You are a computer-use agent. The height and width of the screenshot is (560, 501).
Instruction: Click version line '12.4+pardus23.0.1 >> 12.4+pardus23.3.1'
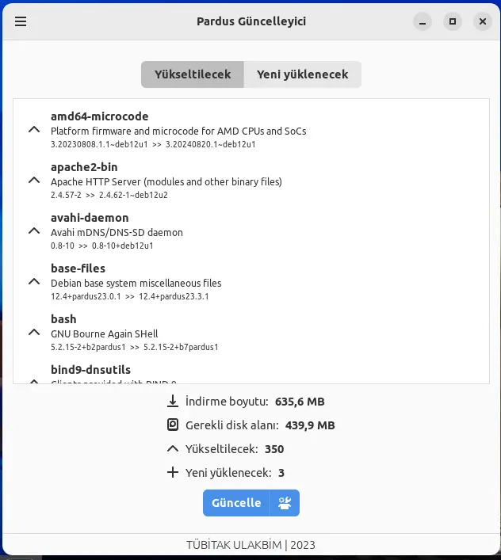130,297
